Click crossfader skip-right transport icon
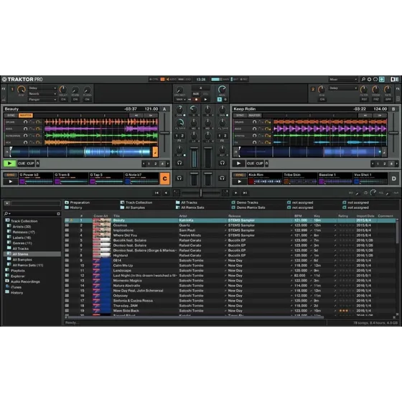 click(x=245, y=193)
